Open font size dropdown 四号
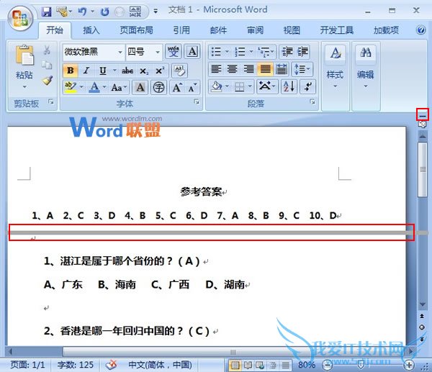432x372 pixels. coord(158,52)
